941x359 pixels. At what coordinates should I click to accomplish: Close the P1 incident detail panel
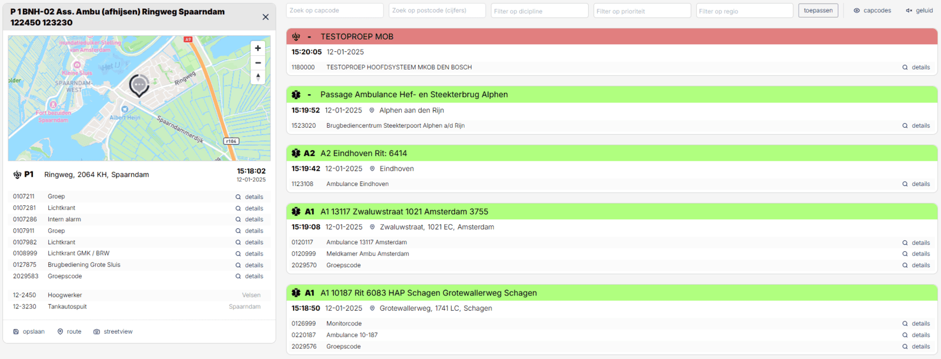tap(265, 17)
